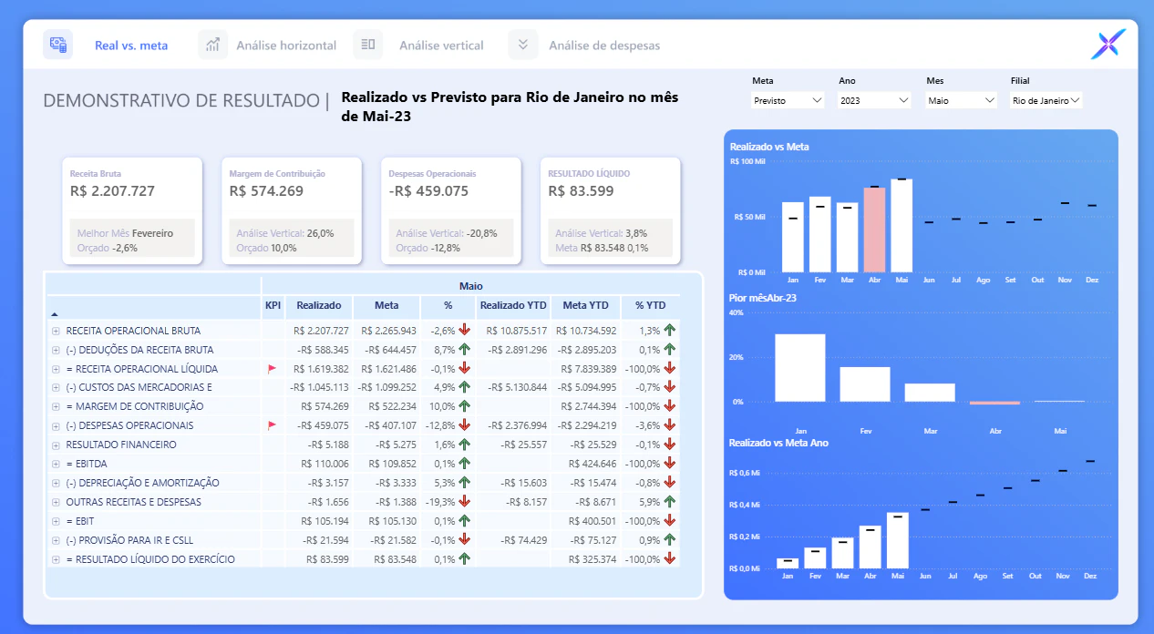Click the R$ 110.006 EBITDA Realizado cell

[x=319, y=464]
